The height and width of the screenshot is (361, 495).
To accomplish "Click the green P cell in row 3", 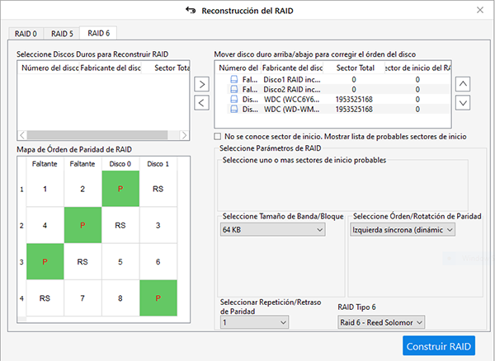I will pos(45,262).
